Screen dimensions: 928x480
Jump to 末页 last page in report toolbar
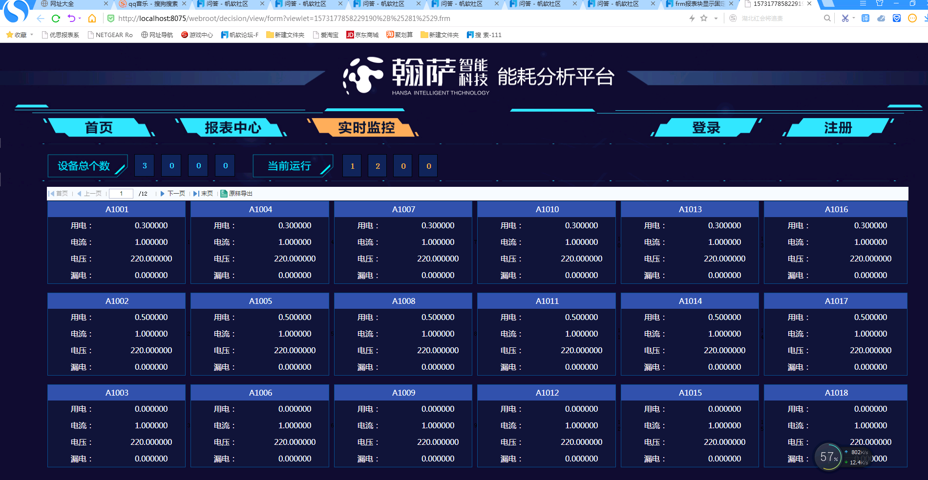point(203,194)
